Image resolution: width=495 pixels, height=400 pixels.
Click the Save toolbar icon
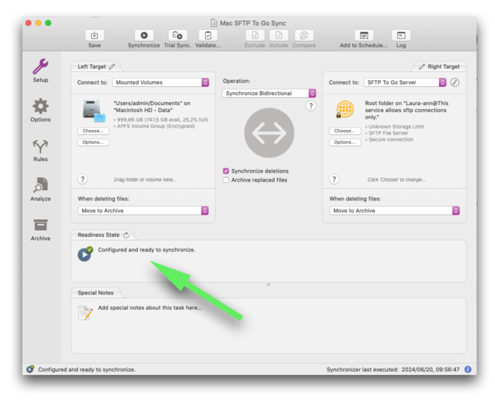point(95,35)
